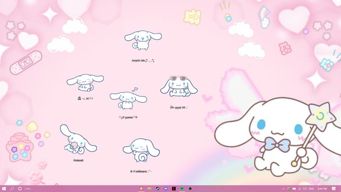This screenshot has height=192, width=341.
Task: Activate the Cortana circle icon
Action: (19, 189)
